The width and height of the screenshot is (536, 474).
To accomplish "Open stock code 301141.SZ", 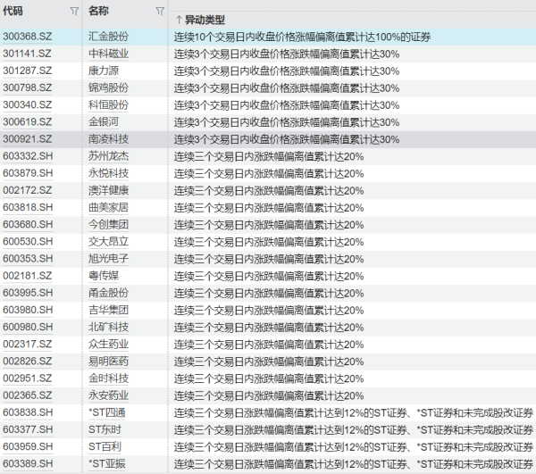I will click(x=28, y=54).
